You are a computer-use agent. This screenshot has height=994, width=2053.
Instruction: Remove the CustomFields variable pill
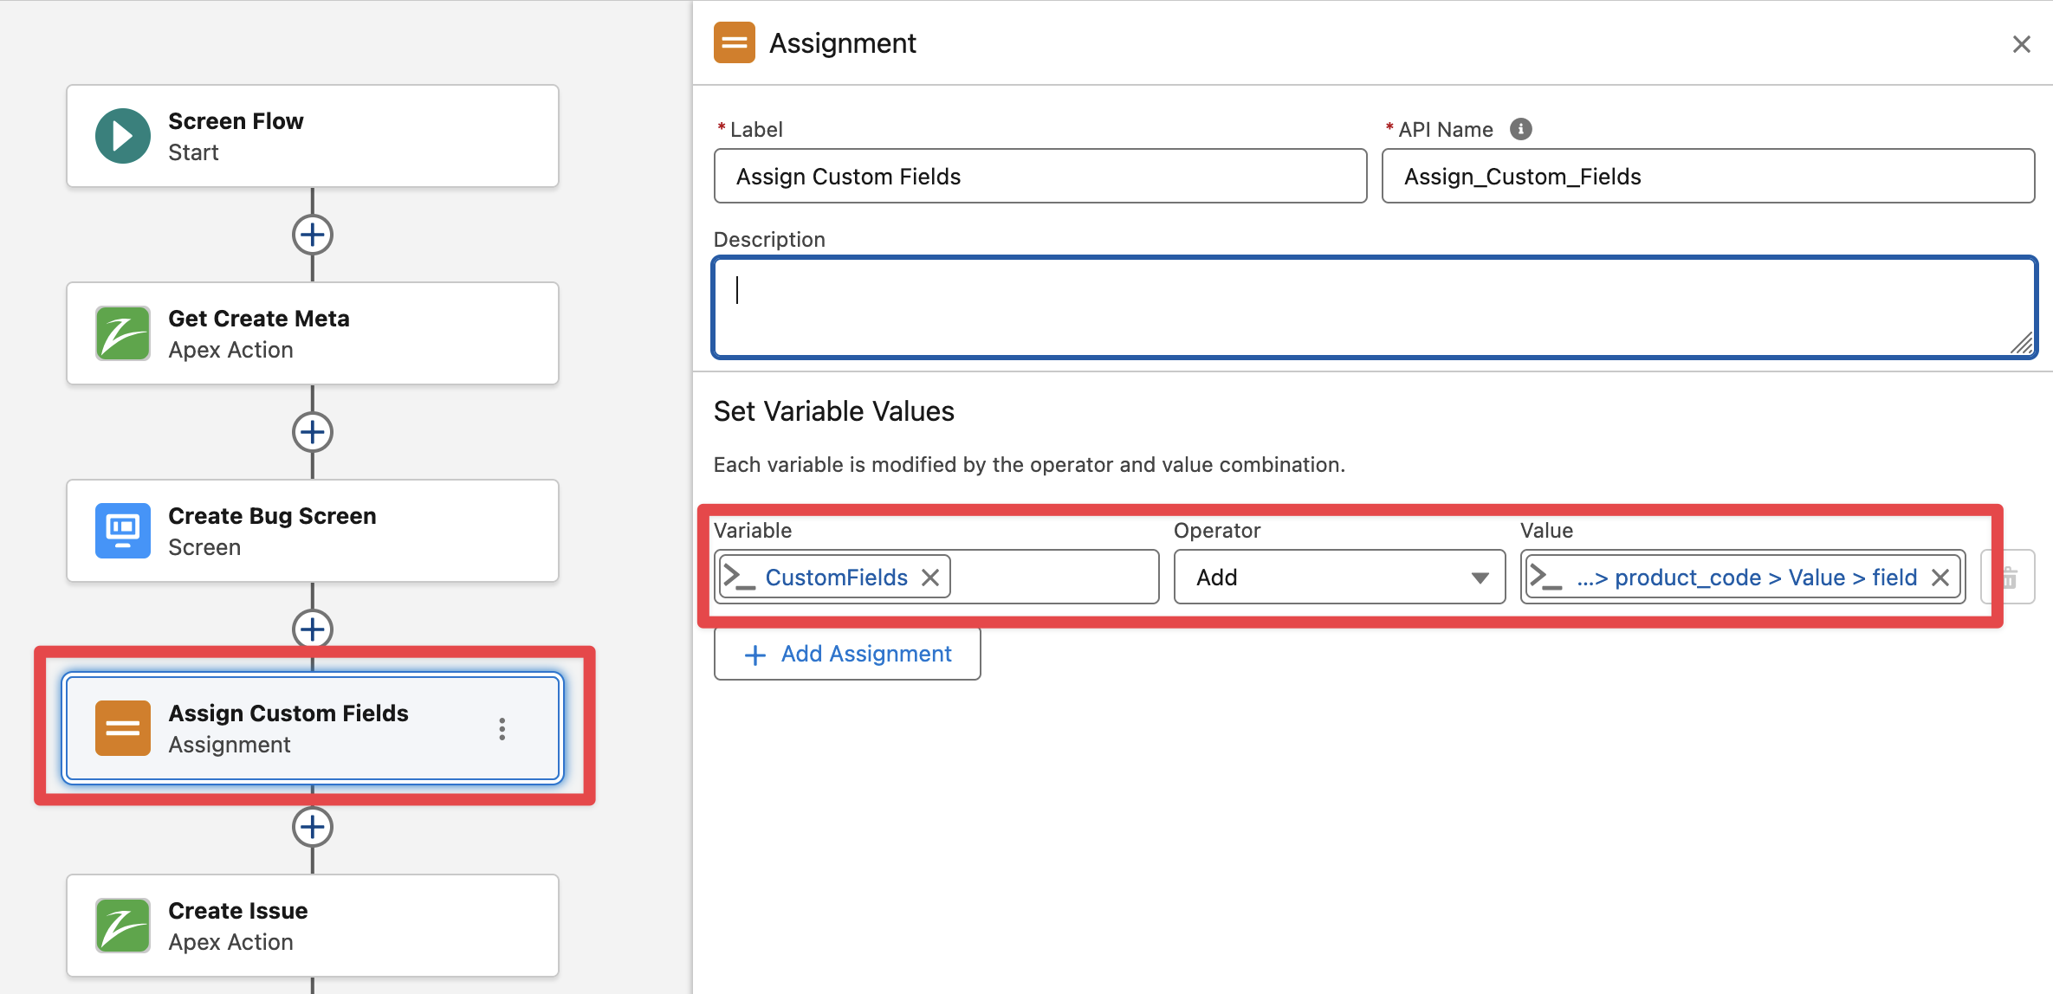[930, 578]
